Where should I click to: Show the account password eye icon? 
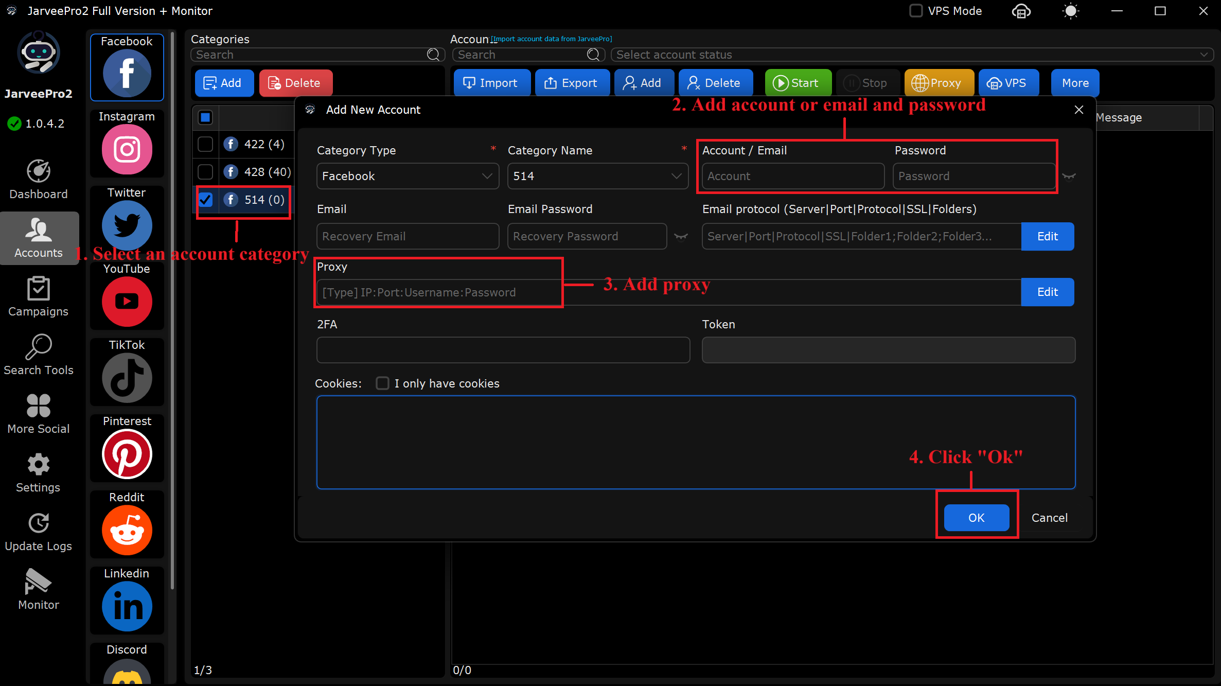click(x=1069, y=177)
